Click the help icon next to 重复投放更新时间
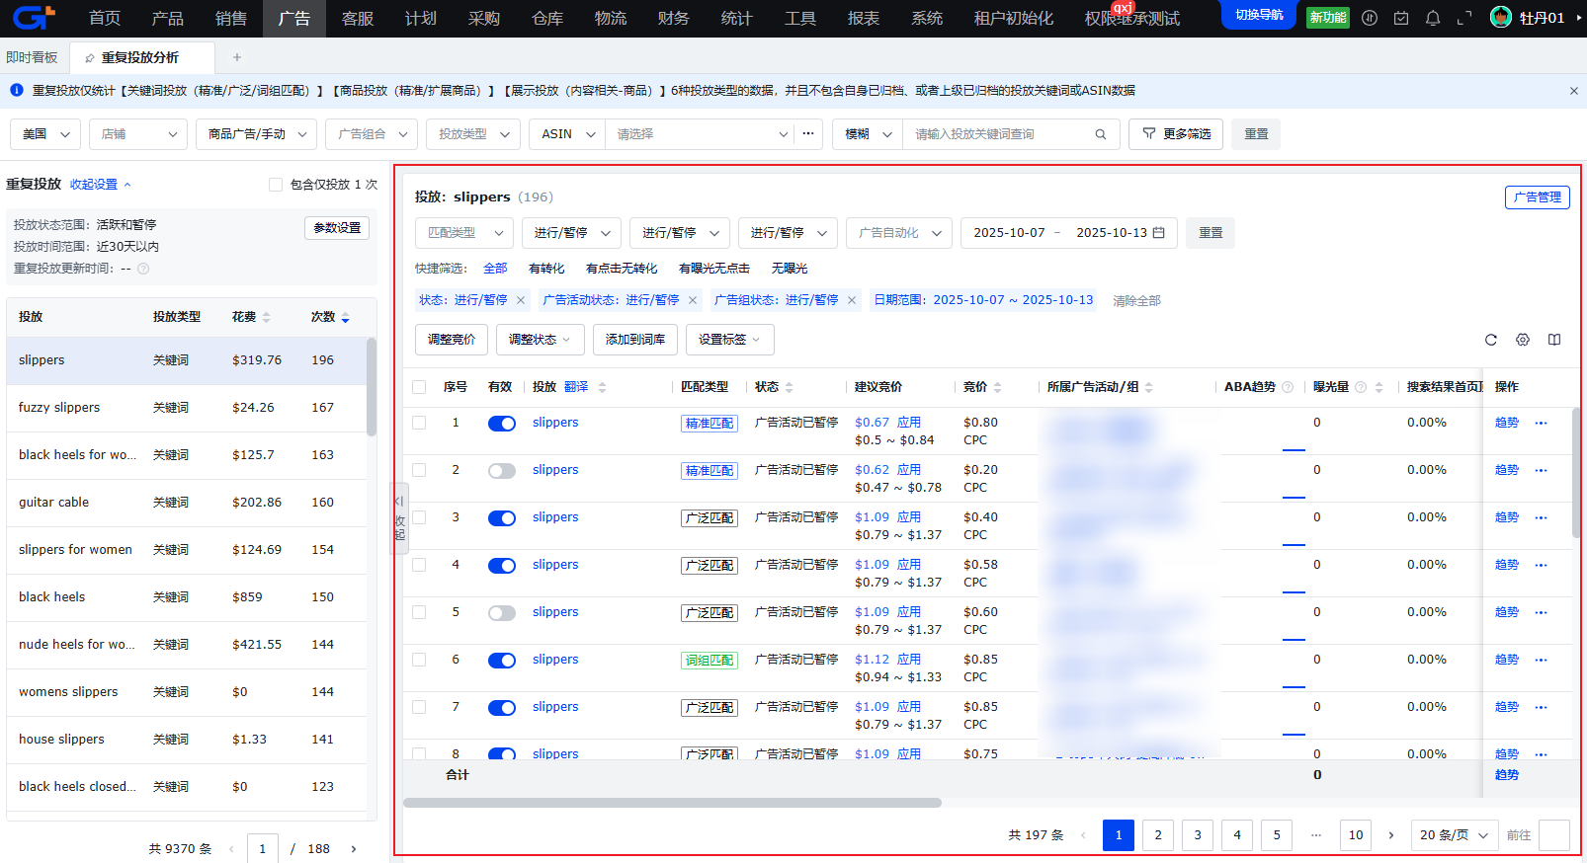 coord(143,269)
